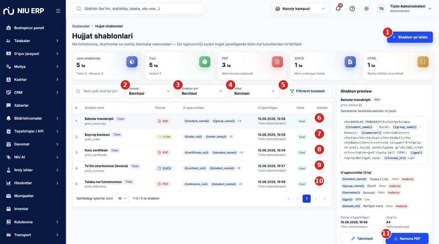Go to the next table page
439x244 pixels.
(x=315, y=199)
